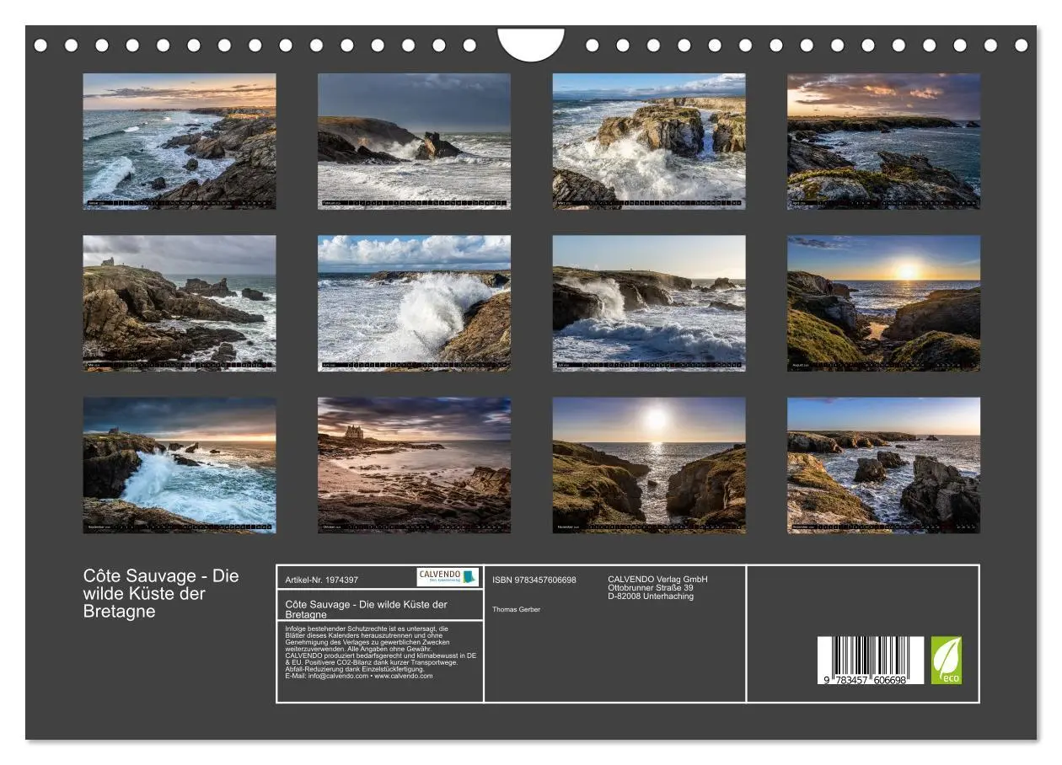
Task: Click 'Artikel-Nr. 1974397' text
Action: 322,580
